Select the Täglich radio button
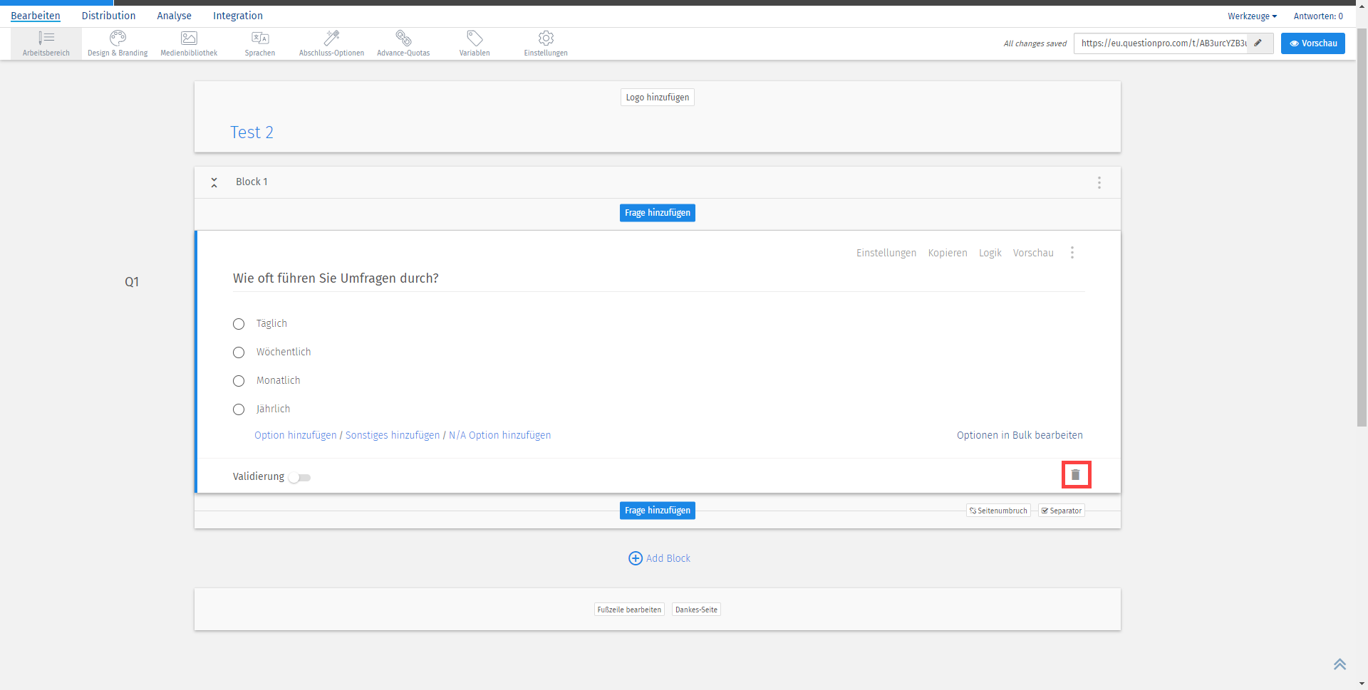Screen dimensions: 1368x690 [x=239, y=324]
